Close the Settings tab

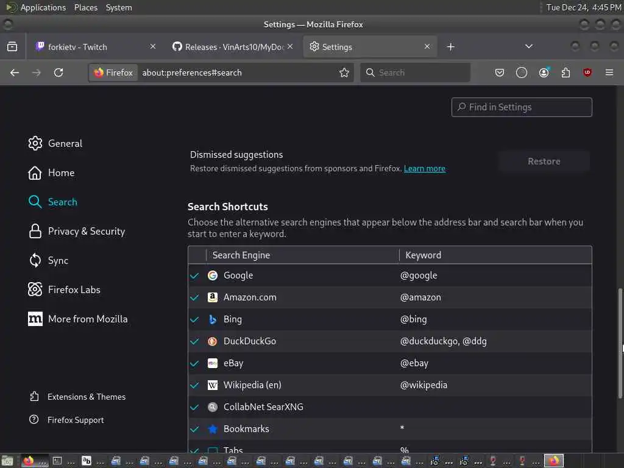click(x=427, y=46)
